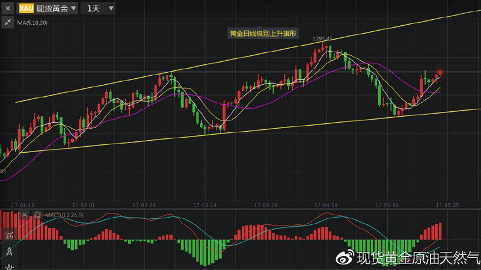The height and width of the screenshot is (270, 481).
Task: Click the arrow next to 现货黄金
Action: 73,8
